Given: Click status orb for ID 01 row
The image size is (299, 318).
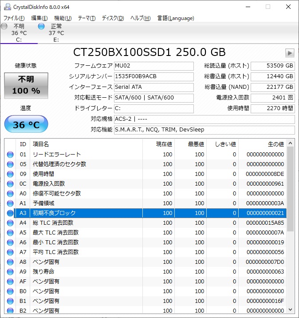Looking at the screenshot, I should pos(10,155).
